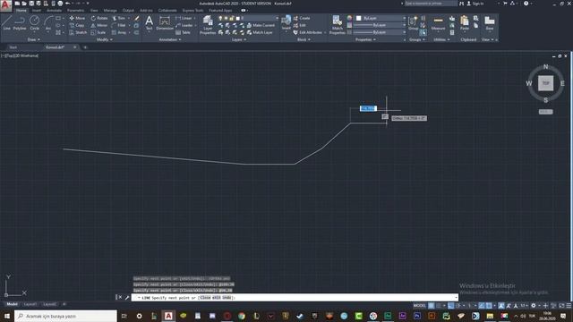The image size is (573, 322).
Task: Expand the Annotation panel
Action: coord(170,39)
